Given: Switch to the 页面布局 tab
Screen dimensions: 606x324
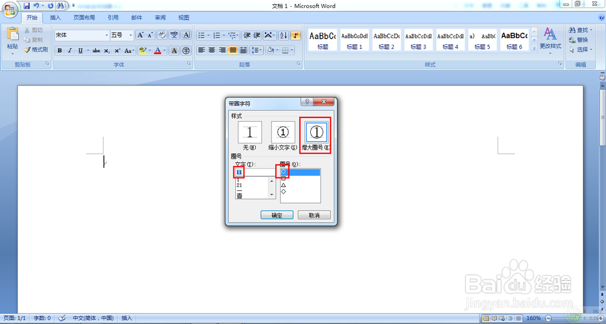Looking at the screenshot, I should 84,18.
